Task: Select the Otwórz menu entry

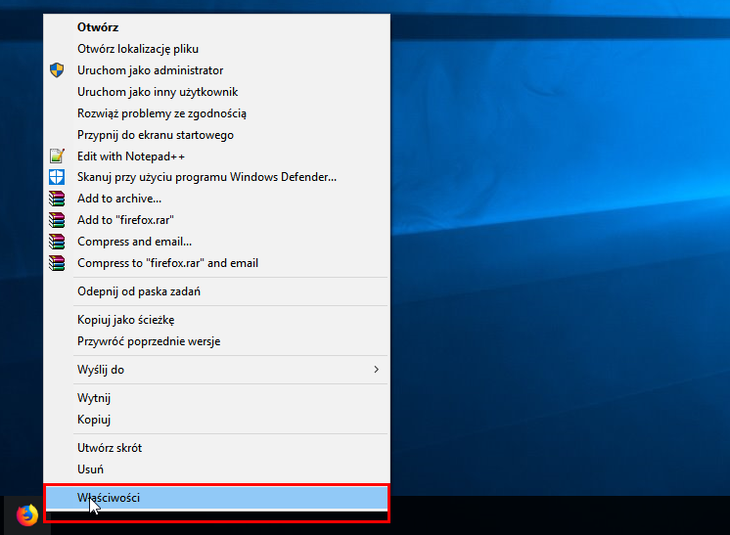Action: pyautogui.click(x=216, y=27)
